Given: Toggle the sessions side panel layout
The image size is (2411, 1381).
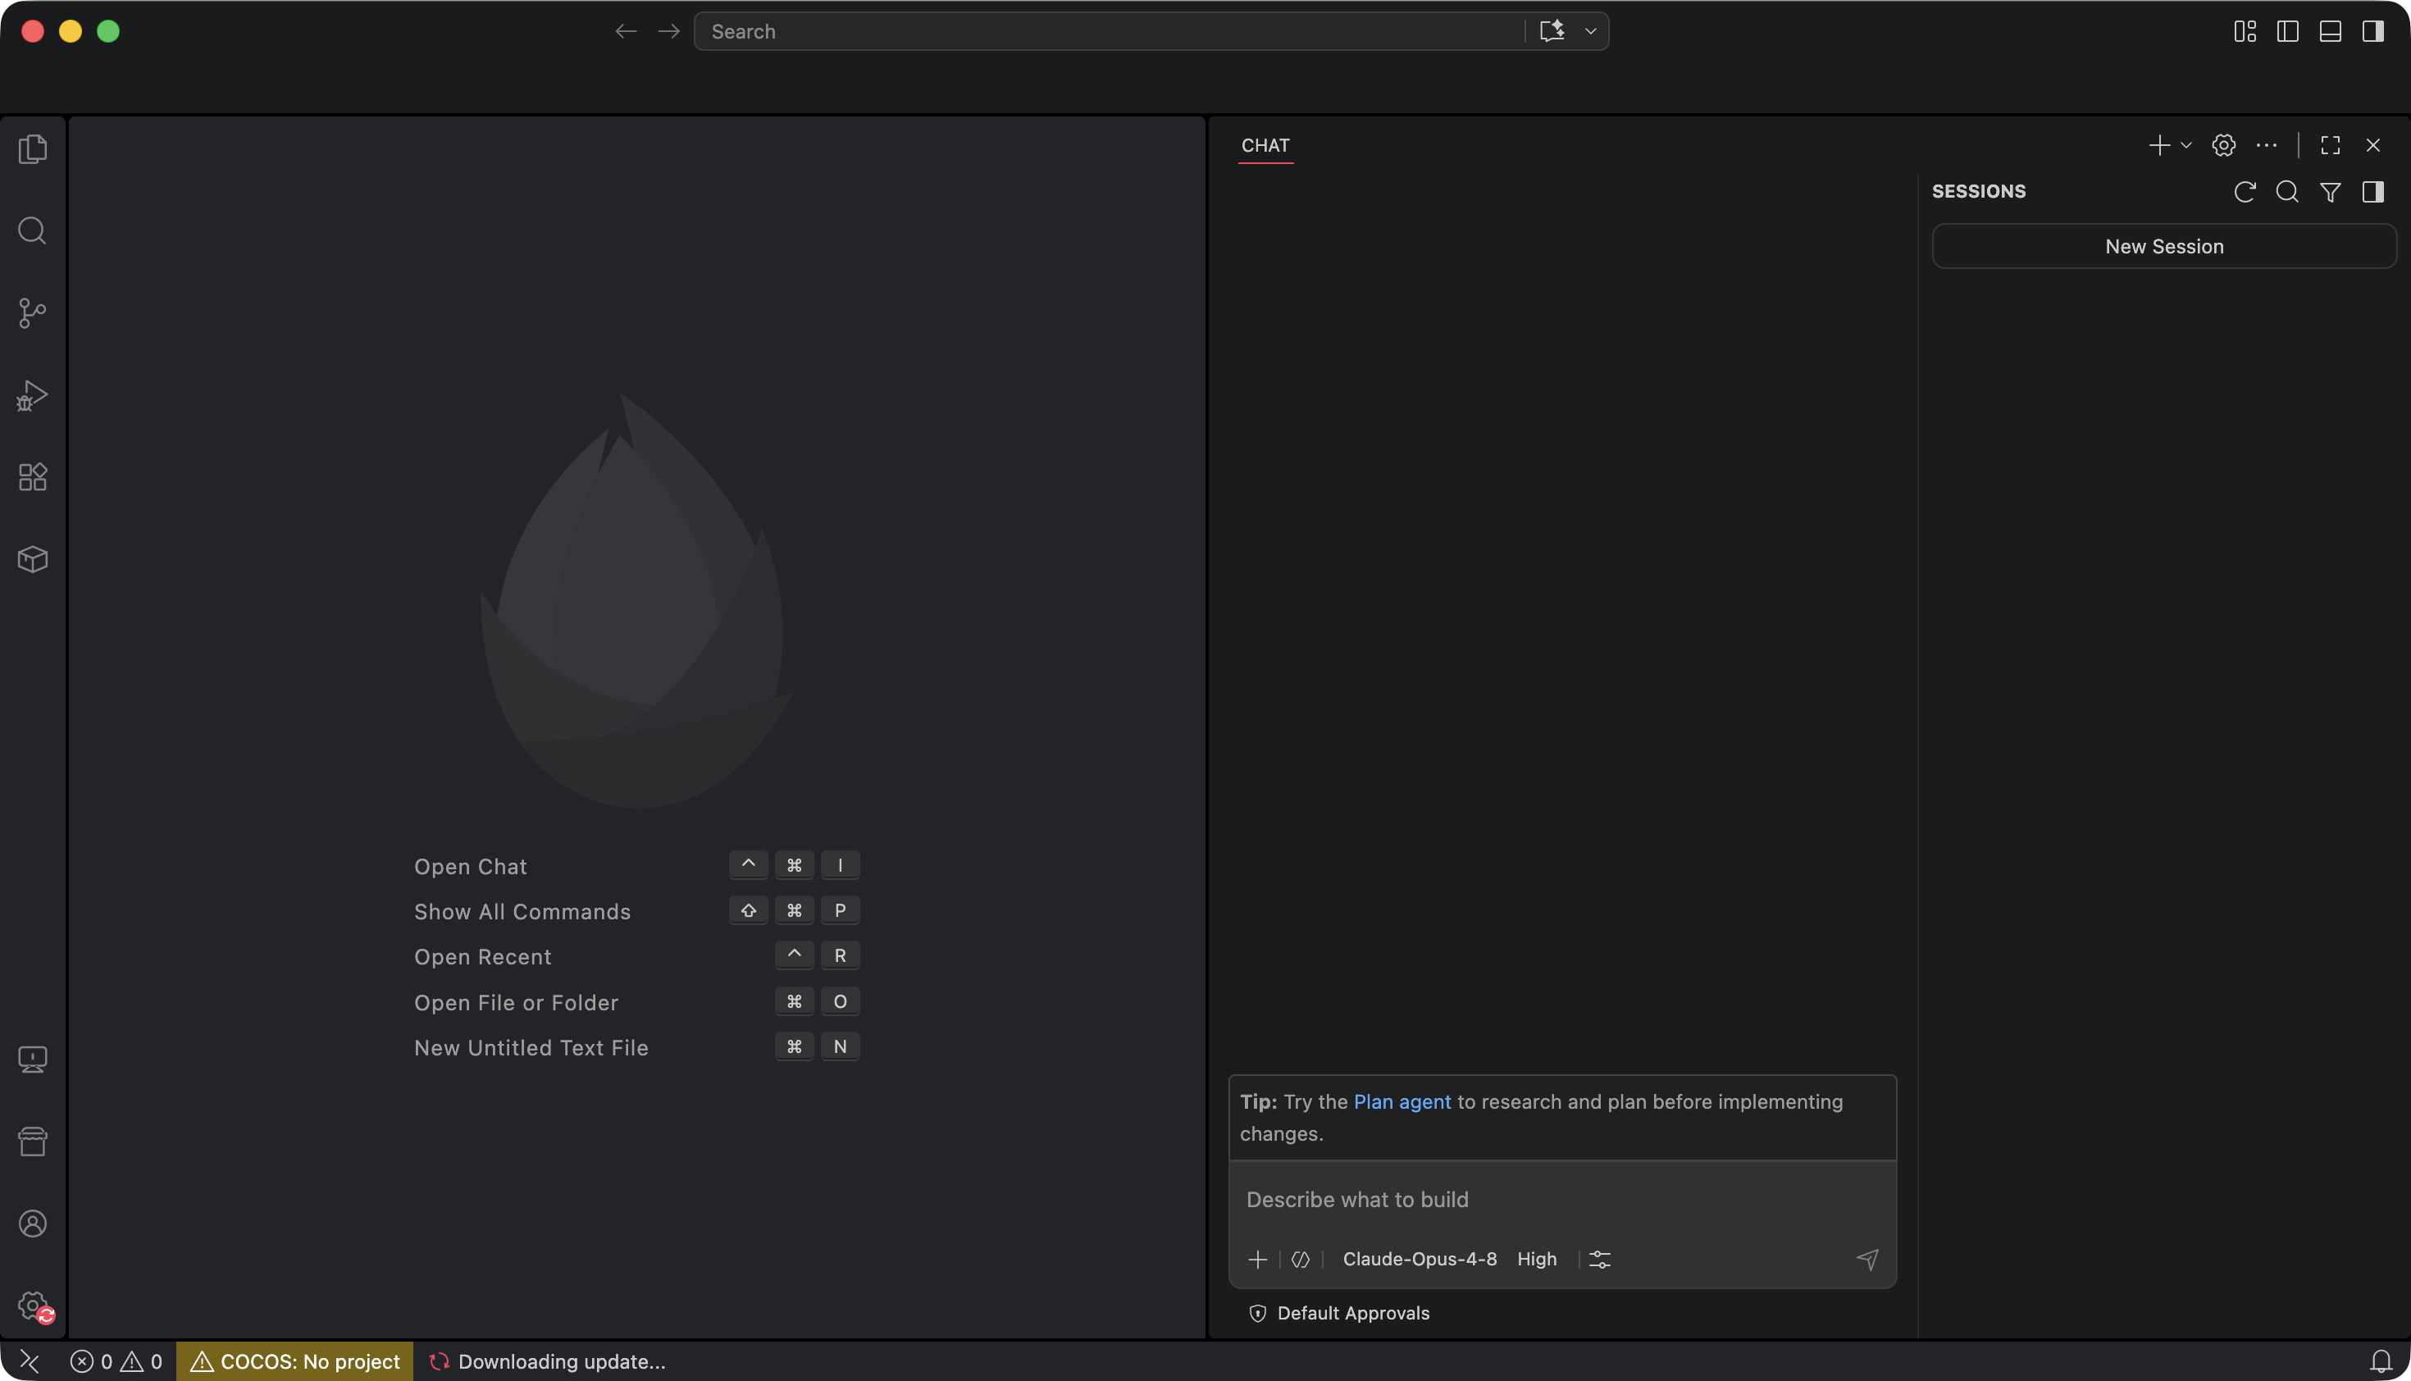Looking at the screenshot, I should click(x=2372, y=192).
